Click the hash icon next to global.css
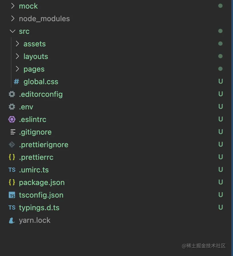The height and width of the screenshot is (256, 233). coord(16,81)
